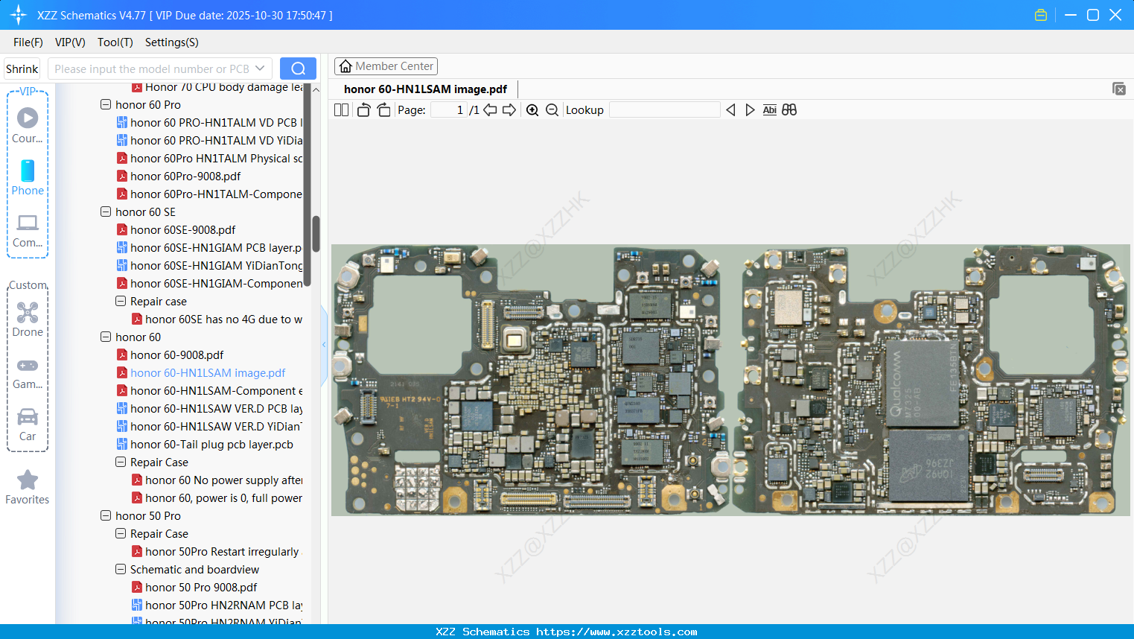Click the left motherboard image
Viewport: 1134px width, 639px height.
pyautogui.click(x=531, y=380)
